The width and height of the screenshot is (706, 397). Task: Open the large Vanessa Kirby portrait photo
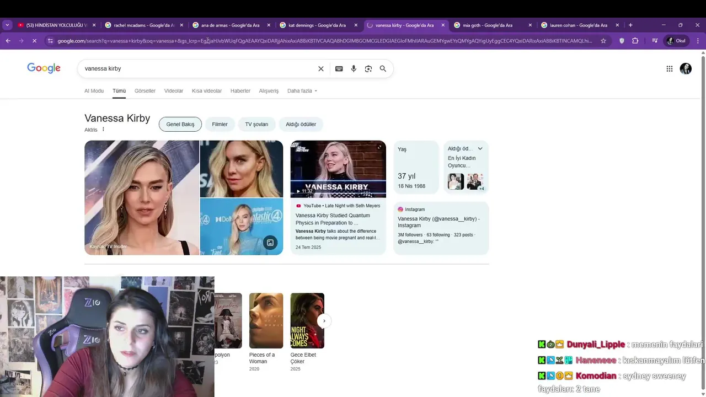[x=142, y=197]
